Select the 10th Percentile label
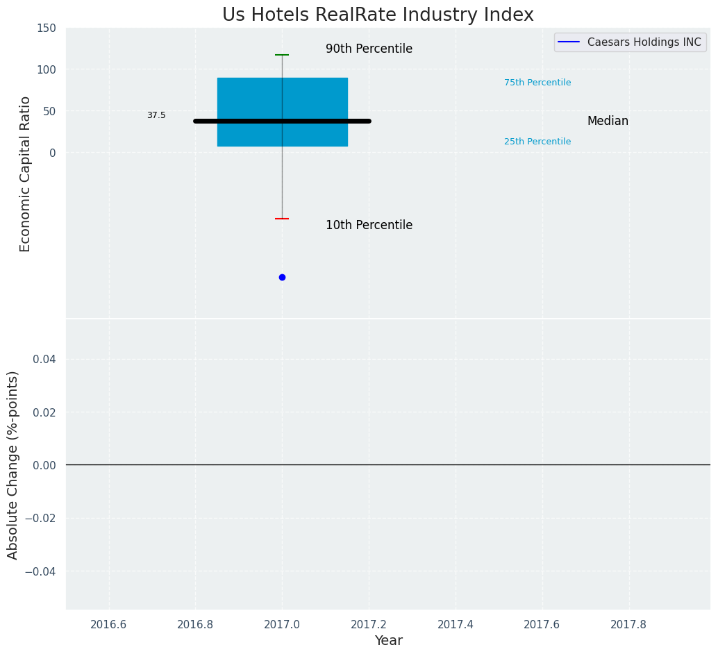The height and width of the screenshot is (654, 718). tap(369, 226)
